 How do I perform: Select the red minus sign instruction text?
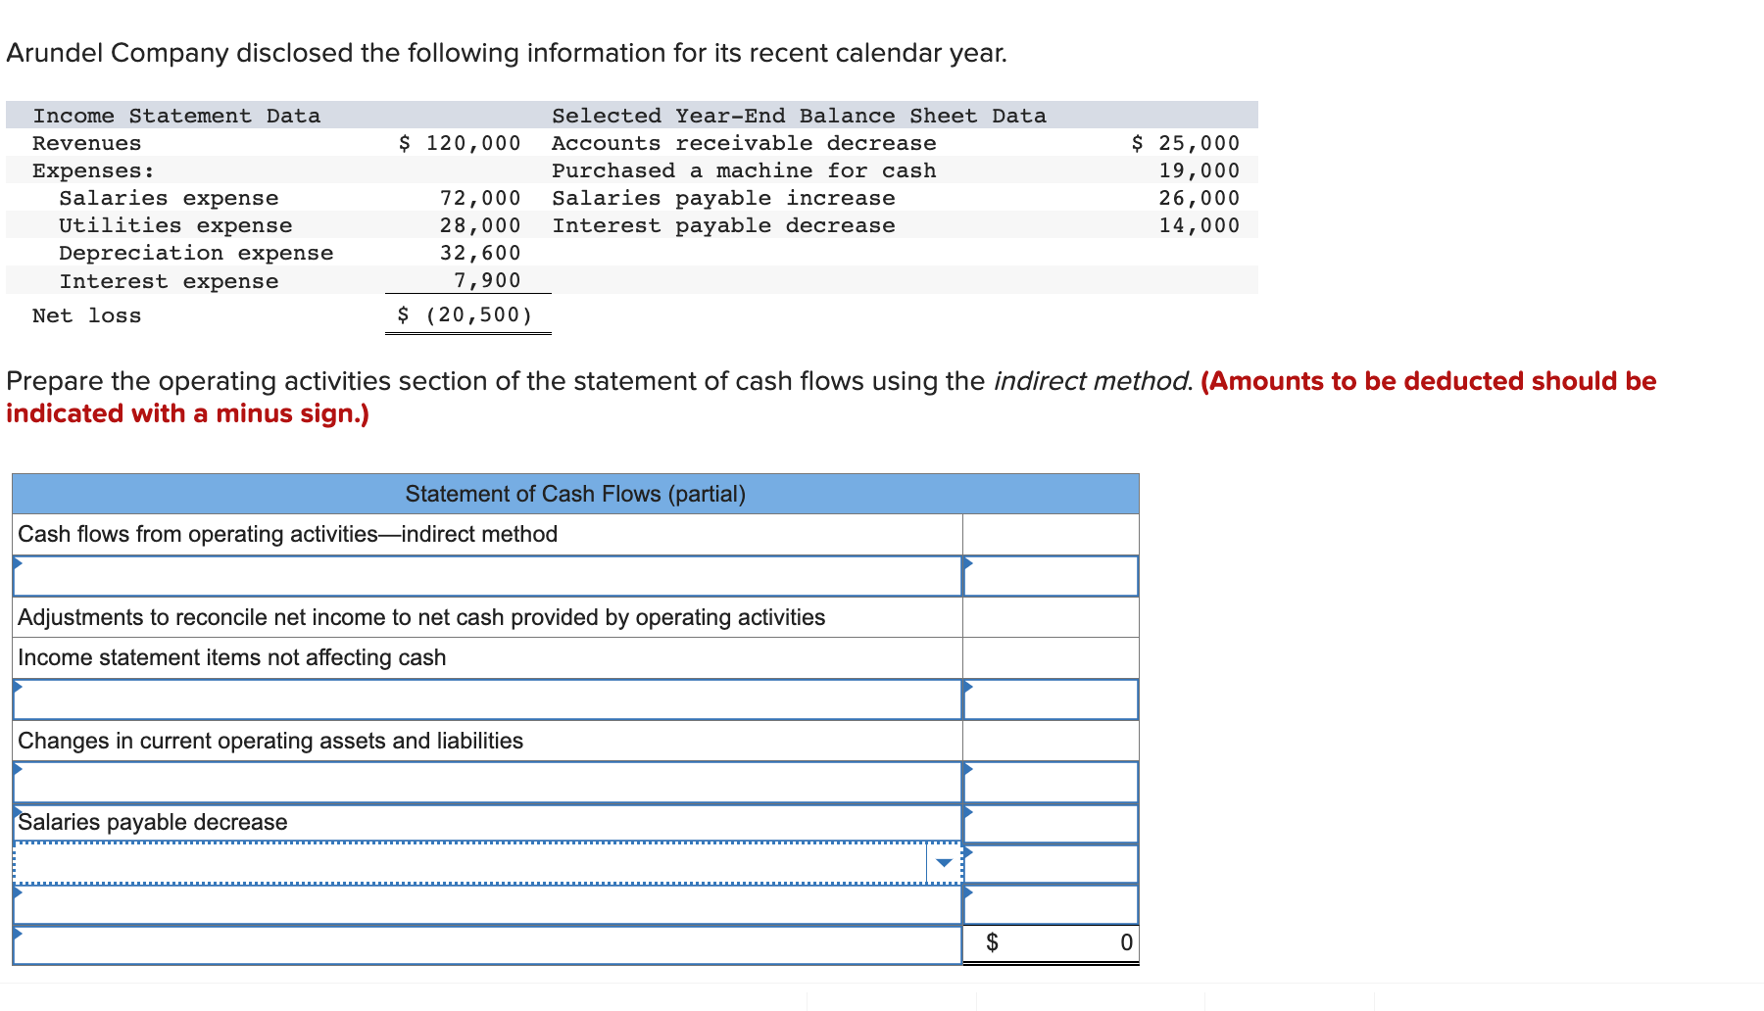(x=831, y=397)
